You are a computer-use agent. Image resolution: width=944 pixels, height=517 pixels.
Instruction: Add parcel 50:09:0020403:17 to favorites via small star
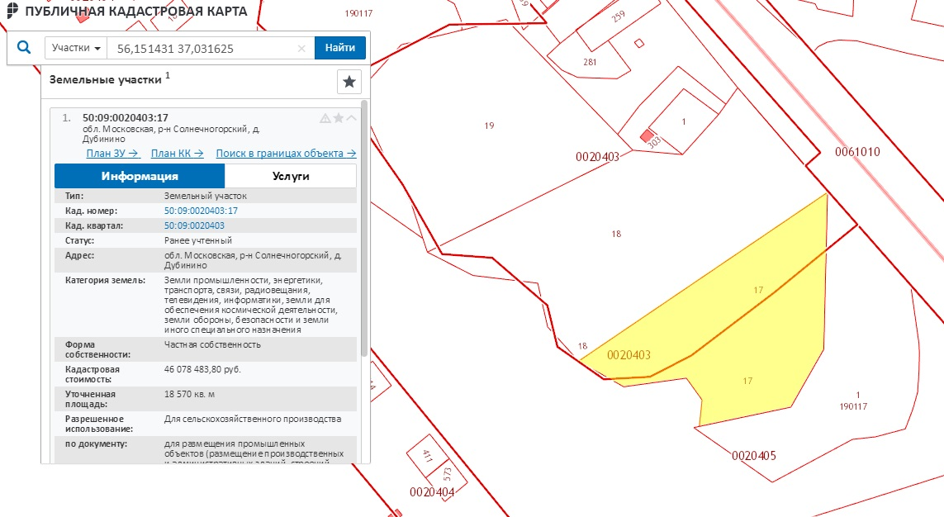pyautogui.click(x=338, y=118)
